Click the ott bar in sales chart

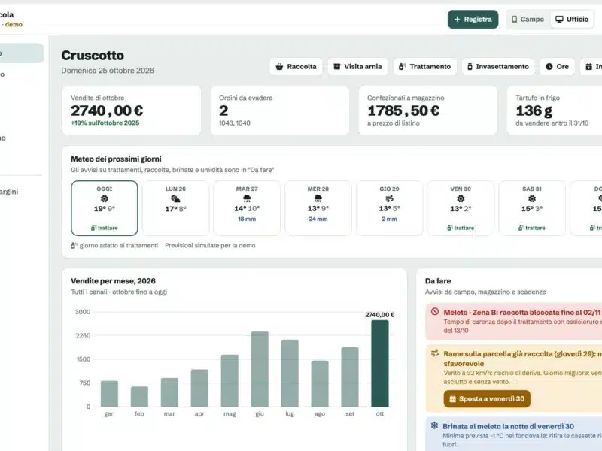click(x=380, y=364)
